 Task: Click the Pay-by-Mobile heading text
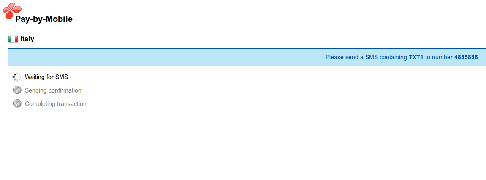[44, 19]
